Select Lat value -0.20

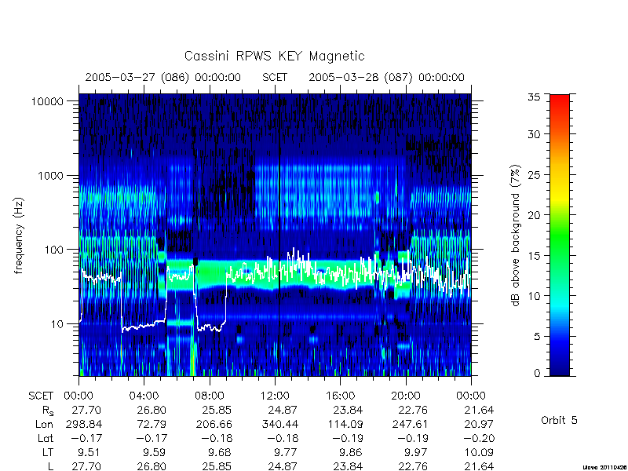coord(479,439)
